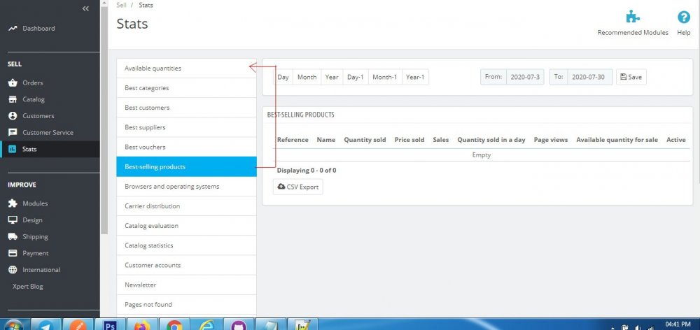Click the 04:41 PM taskbar clock
This screenshot has height=330, width=700.
pos(678,324)
